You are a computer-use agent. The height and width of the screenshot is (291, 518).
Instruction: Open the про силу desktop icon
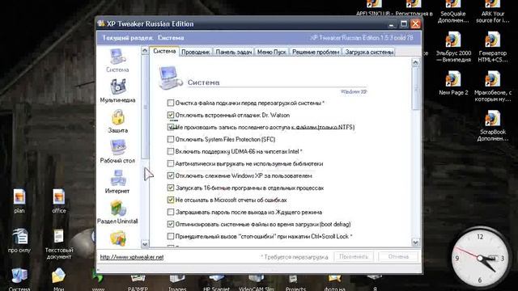pyautogui.click(x=19, y=240)
